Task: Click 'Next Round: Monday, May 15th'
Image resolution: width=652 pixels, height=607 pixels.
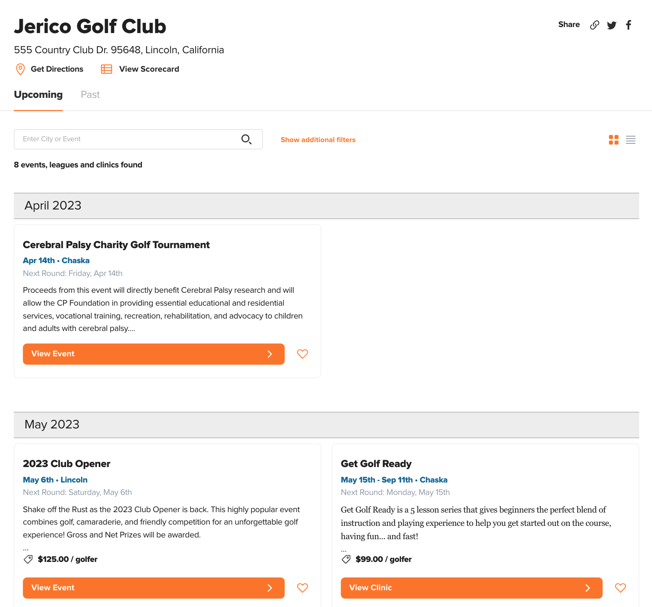Action: (395, 492)
